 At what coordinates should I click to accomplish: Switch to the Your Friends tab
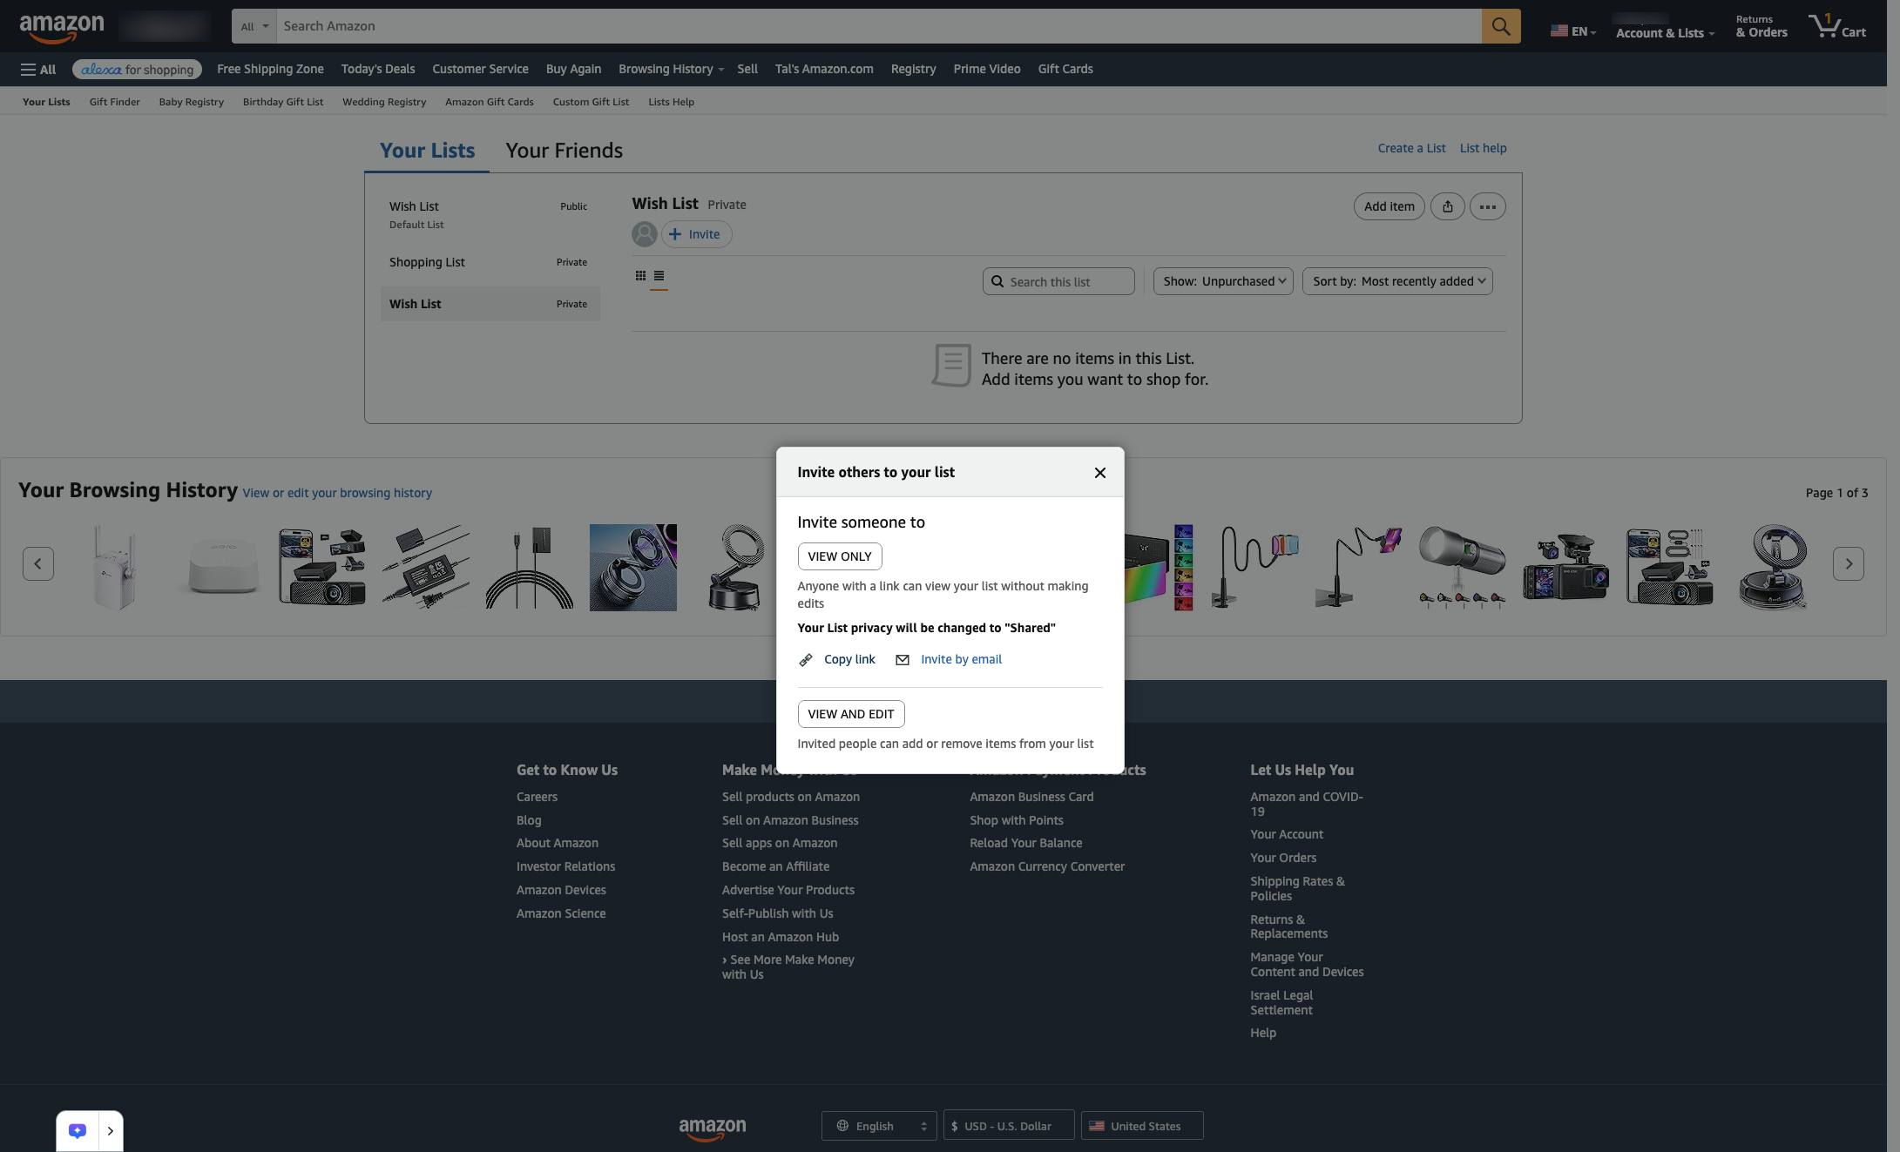[x=564, y=151]
